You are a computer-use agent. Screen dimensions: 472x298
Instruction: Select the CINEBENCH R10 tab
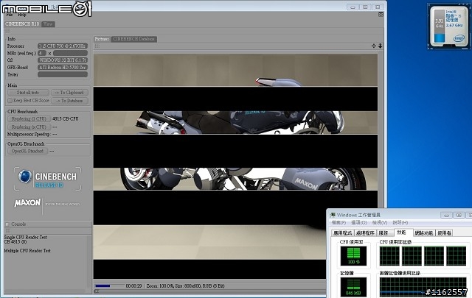(x=22, y=24)
